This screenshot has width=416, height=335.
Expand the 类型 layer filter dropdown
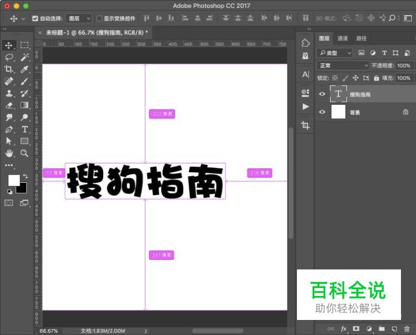click(335, 53)
